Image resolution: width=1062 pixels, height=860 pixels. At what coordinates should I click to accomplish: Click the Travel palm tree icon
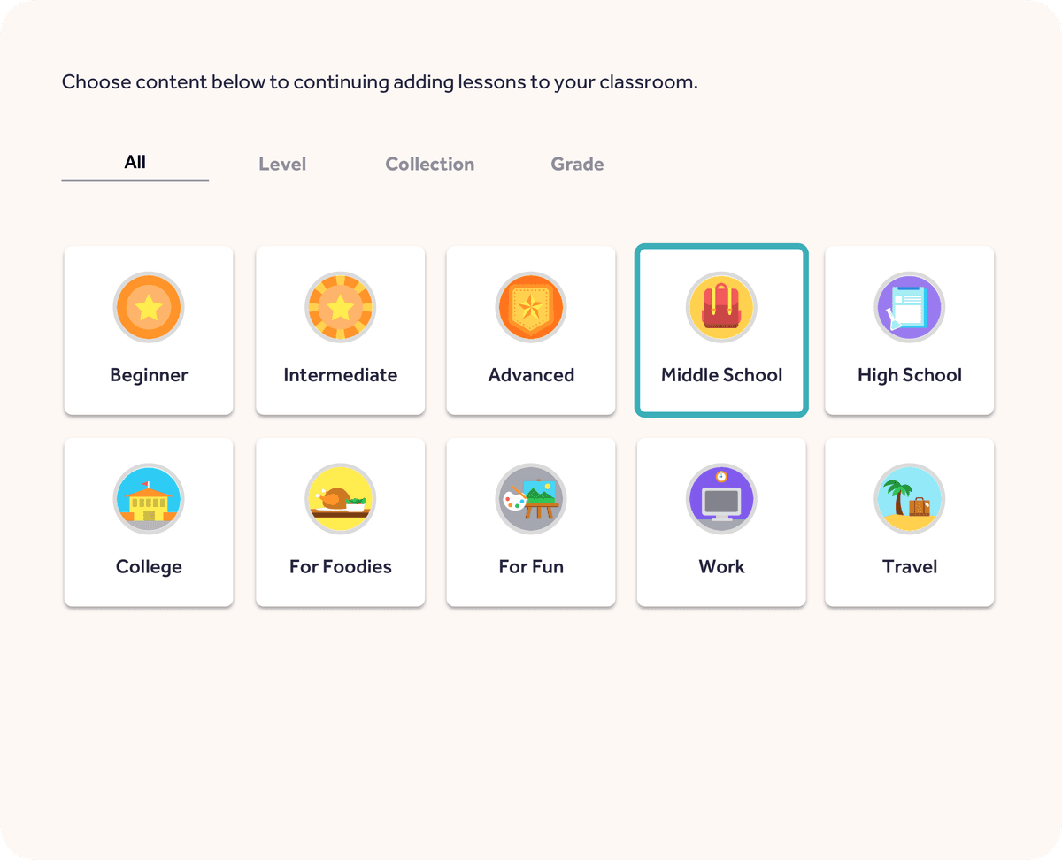909,499
